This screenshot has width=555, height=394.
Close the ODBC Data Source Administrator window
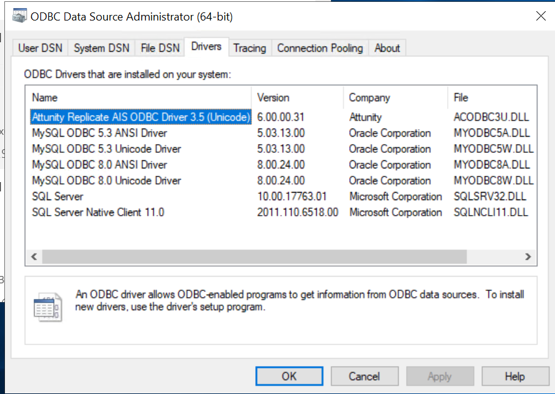[541, 17]
